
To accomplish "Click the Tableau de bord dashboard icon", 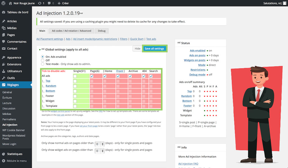I will (x=3, y=12).
